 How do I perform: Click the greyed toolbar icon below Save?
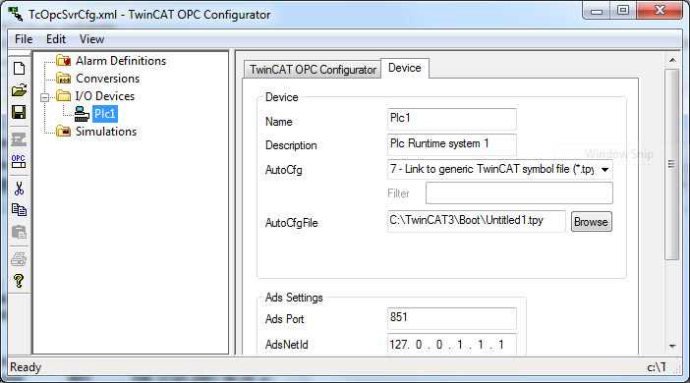point(19,139)
